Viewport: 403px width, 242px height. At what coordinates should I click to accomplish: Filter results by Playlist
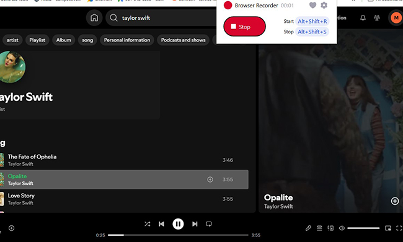(x=37, y=40)
